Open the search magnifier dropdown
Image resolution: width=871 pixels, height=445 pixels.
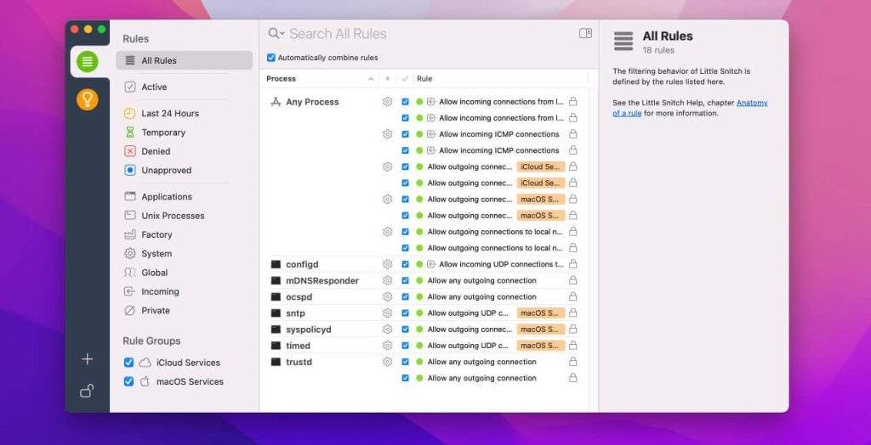coord(276,34)
